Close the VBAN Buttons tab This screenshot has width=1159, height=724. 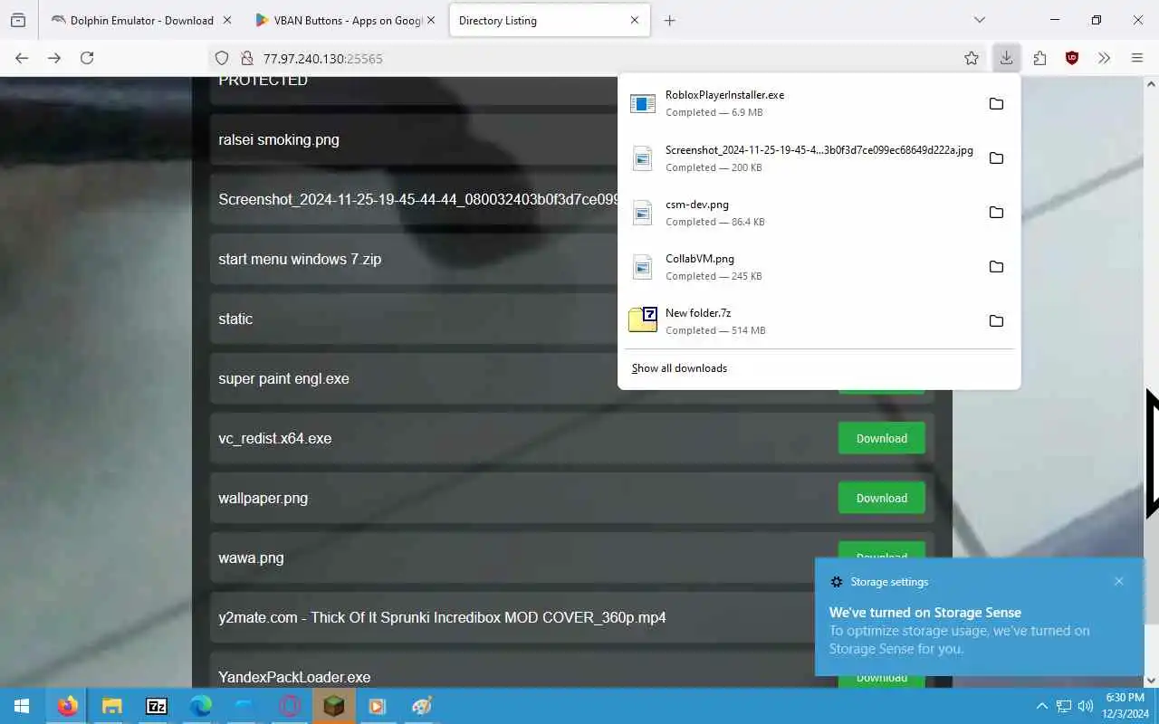[431, 20]
